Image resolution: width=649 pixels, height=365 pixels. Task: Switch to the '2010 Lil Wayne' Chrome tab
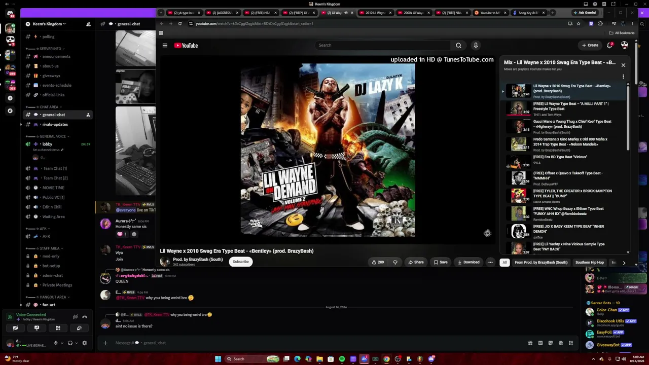coord(375,13)
